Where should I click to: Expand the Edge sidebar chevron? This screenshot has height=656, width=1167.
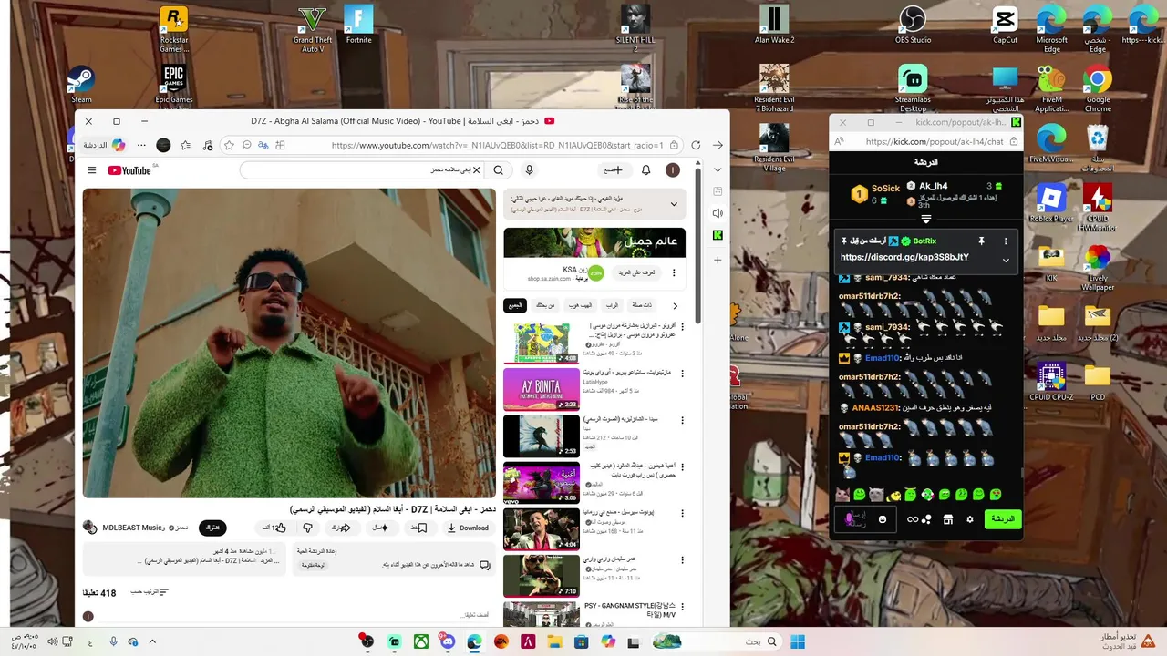coord(718,169)
